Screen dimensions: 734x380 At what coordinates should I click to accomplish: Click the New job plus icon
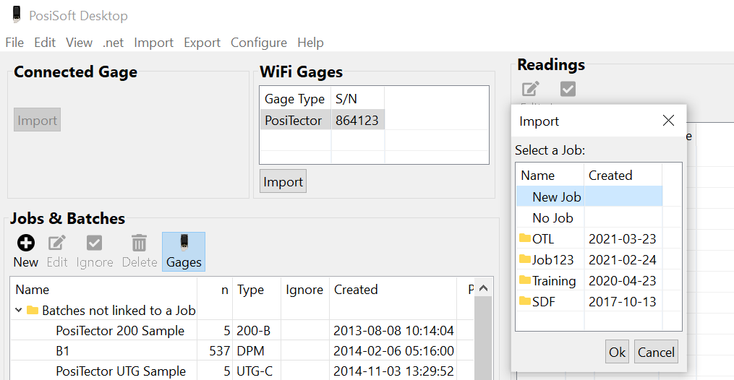pyautogui.click(x=25, y=243)
